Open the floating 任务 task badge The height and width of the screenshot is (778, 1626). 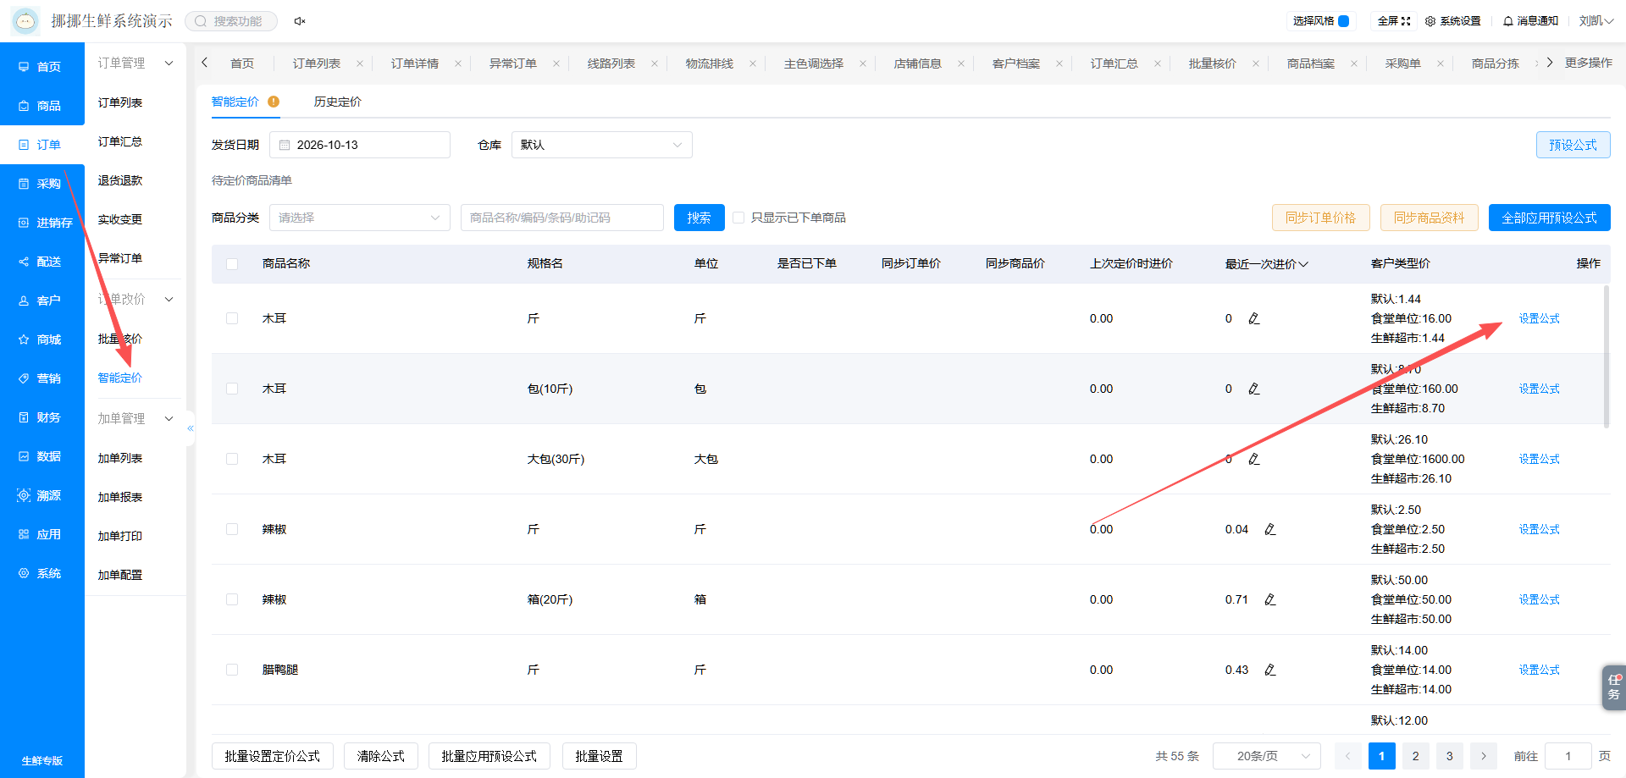point(1613,687)
